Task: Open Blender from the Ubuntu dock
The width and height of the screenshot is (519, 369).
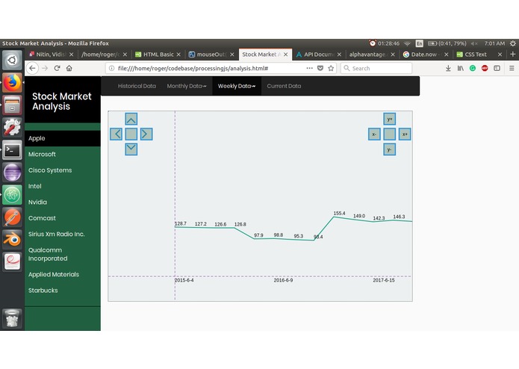Action: [12, 239]
